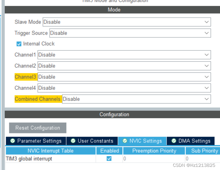Switch to the User Constants tab
The width and height of the screenshot is (220, 170).
point(92,141)
